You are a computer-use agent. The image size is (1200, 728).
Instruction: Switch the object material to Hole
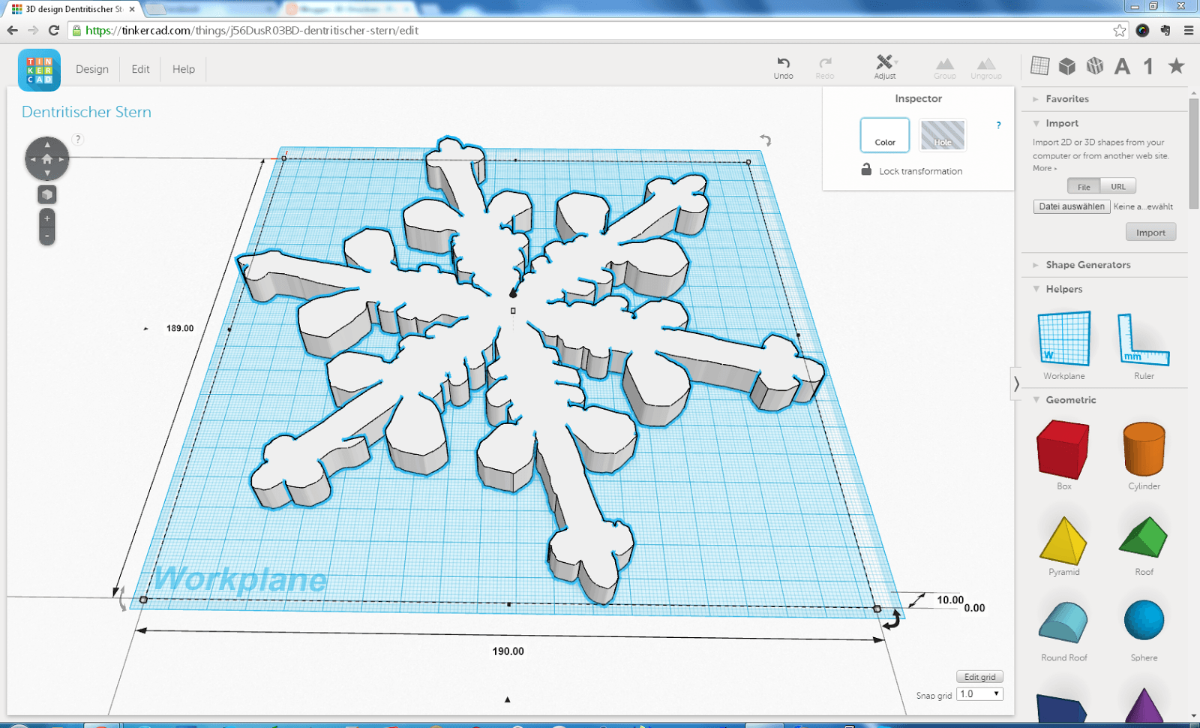click(942, 135)
